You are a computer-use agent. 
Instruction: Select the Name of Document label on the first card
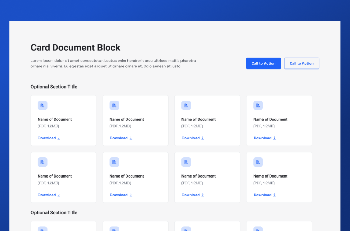tap(55, 119)
